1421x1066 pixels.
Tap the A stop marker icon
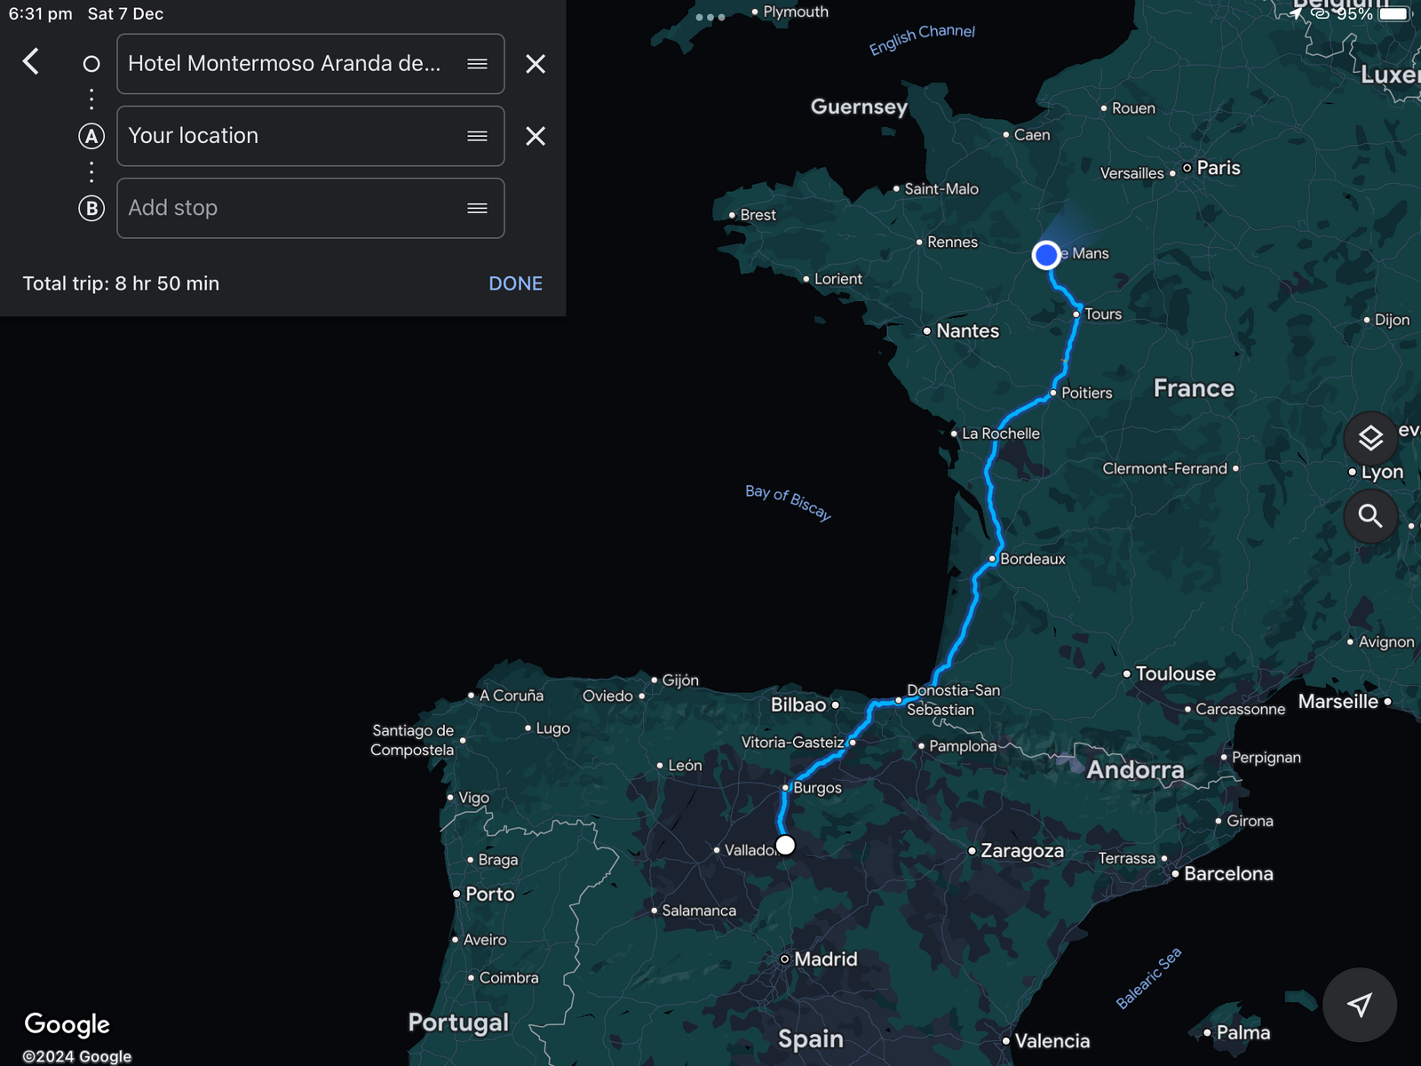[91, 136]
